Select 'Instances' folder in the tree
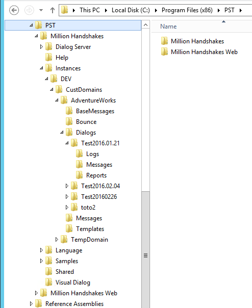The image size is (252, 308). click(68, 68)
